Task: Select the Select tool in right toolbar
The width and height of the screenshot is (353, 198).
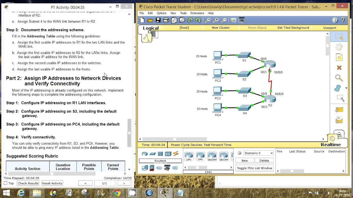Action: pyautogui.click(x=339, y=37)
